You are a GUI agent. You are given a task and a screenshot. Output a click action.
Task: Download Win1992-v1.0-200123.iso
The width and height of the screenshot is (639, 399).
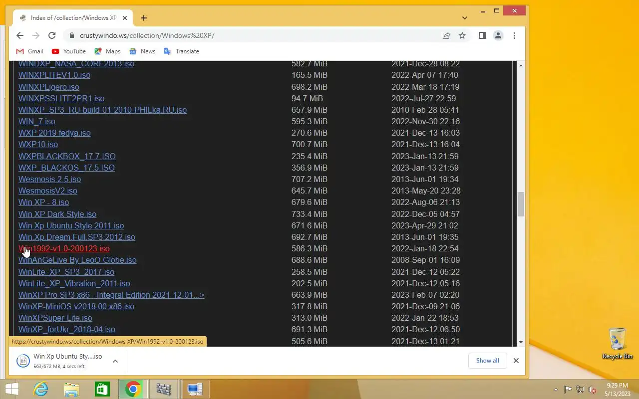tap(64, 248)
